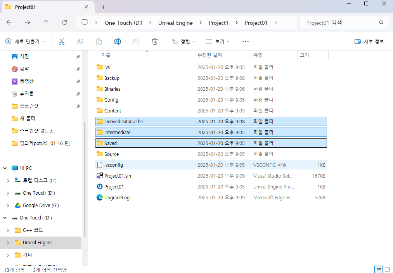Open the 새로 만들기 dropdown
The image size is (393, 273).
coord(25,41)
